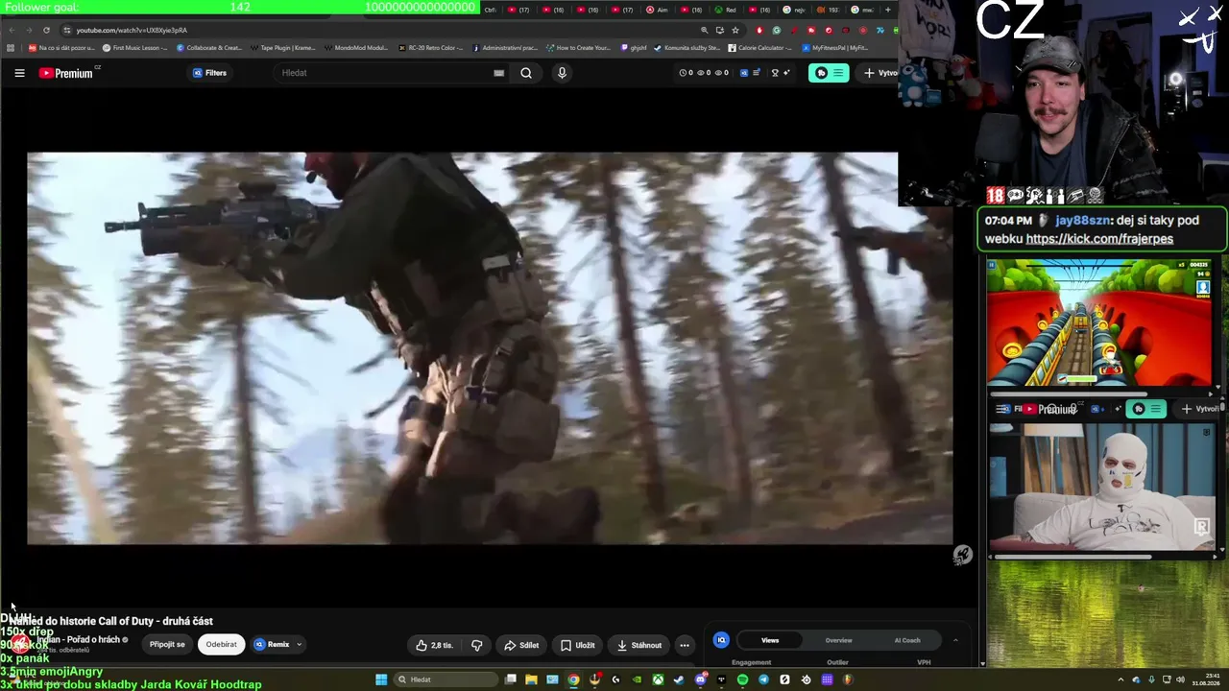Viewport: 1229px width, 691px height.
Task: Open the Collaborate & Create bookmark
Action: point(209,47)
